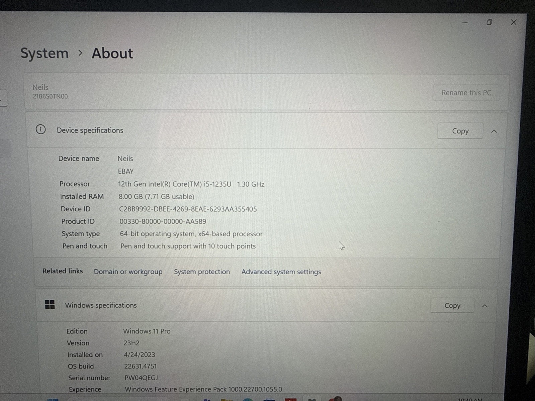
Task: Copy the Windows specifications
Action: pos(452,306)
